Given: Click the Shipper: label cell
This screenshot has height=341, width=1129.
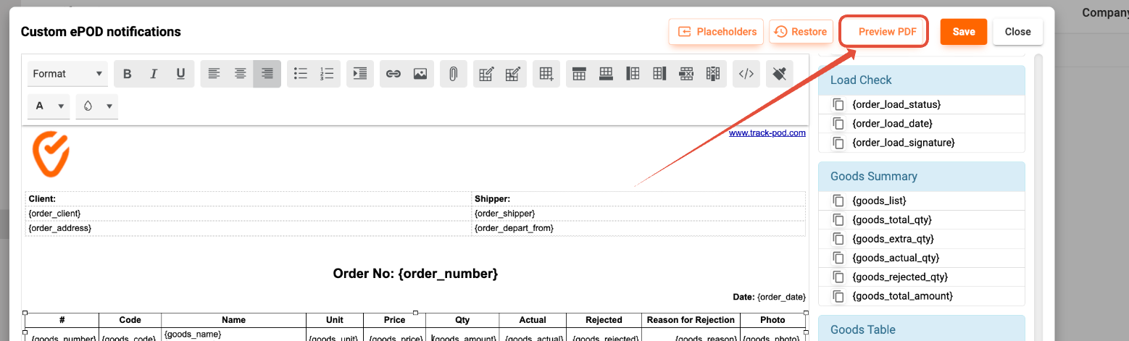Looking at the screenshot, I should coord(638,198).
